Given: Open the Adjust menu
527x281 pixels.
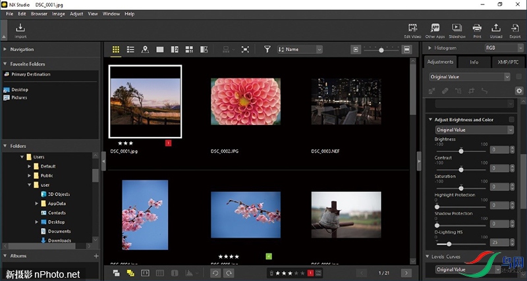Looking at the screenshot, I should (x=76, y=13).
